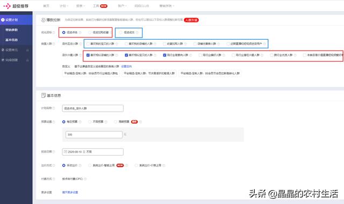Open the 报表 top menu
The height and width of the screenshot is (204, 344).
80,6
